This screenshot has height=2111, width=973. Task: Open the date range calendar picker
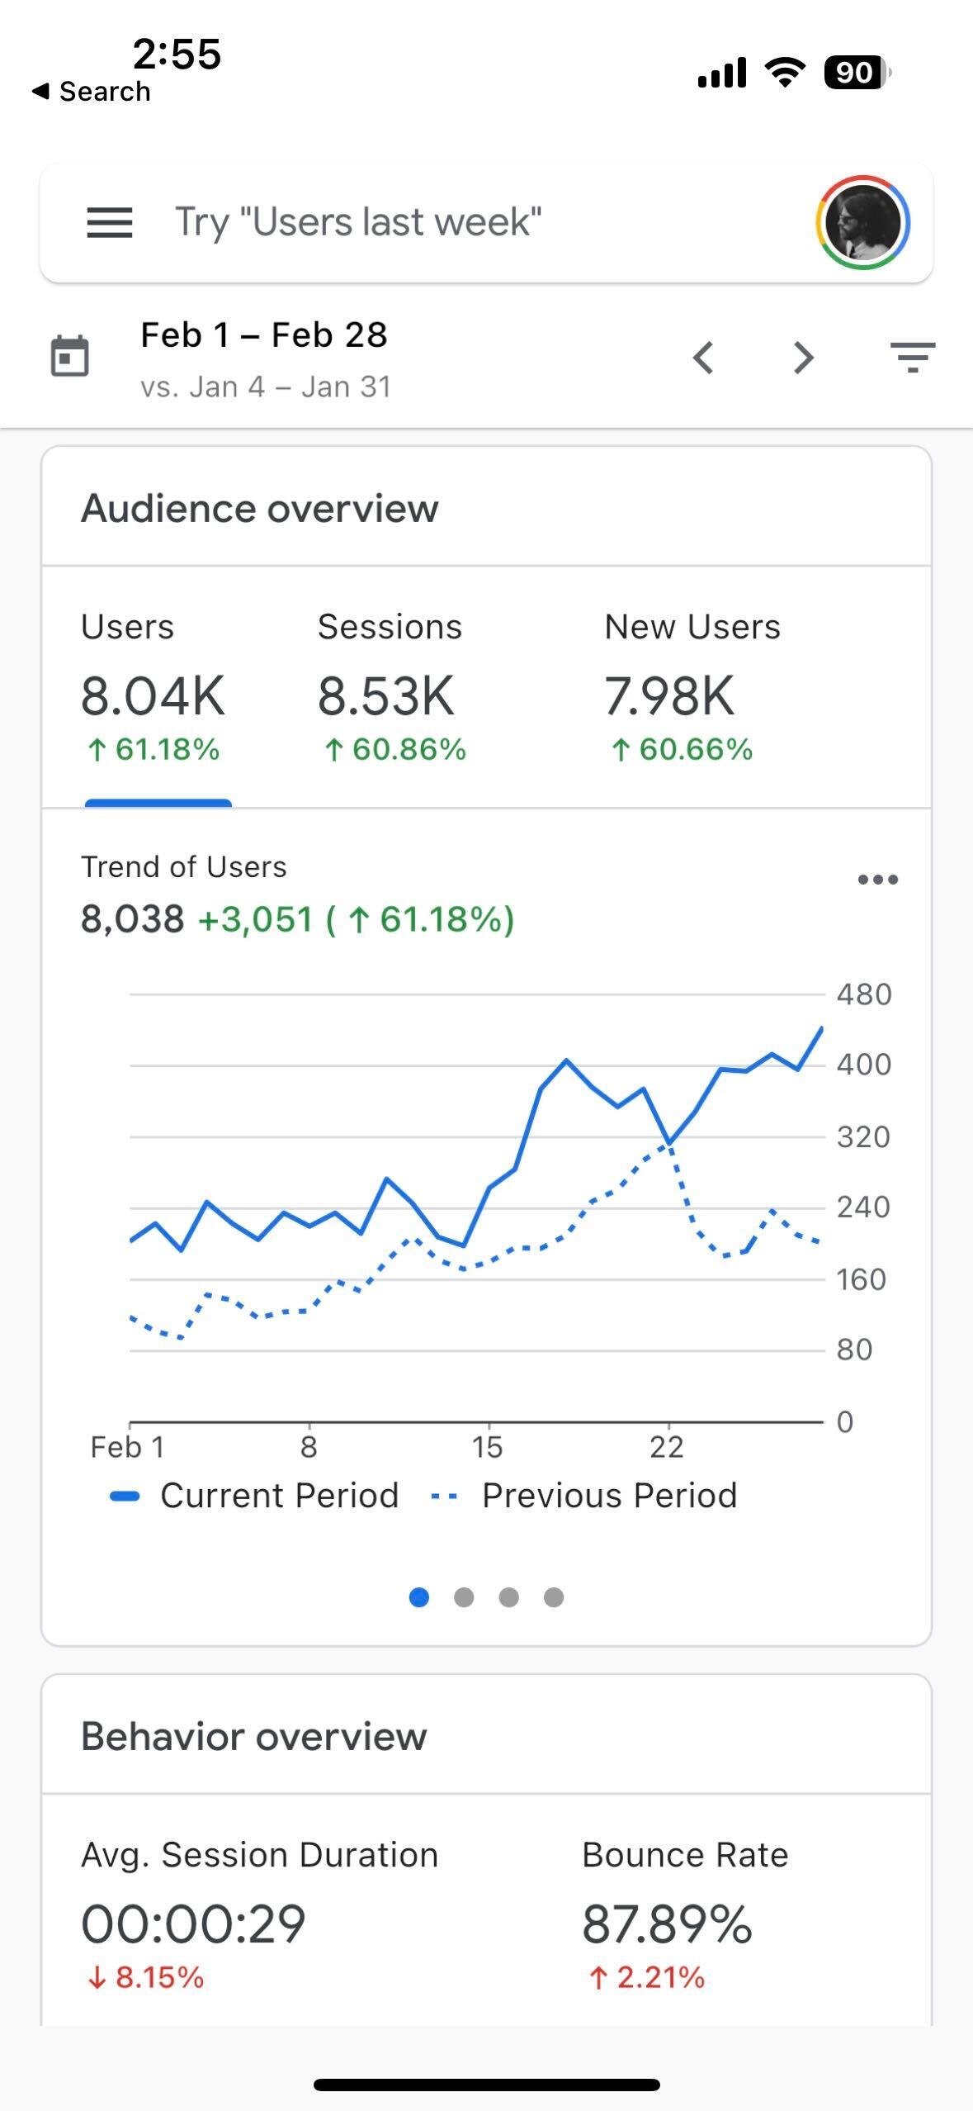71,357
